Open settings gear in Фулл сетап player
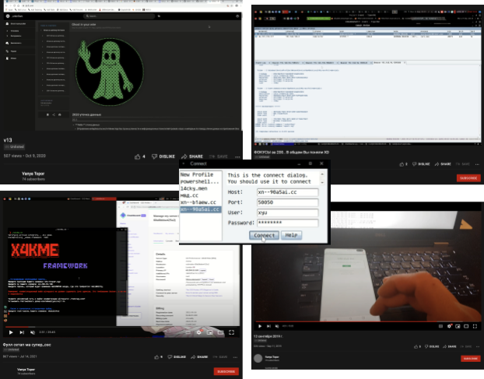Image resolution: width=484 pixels, height=379 pixels. 199,332
